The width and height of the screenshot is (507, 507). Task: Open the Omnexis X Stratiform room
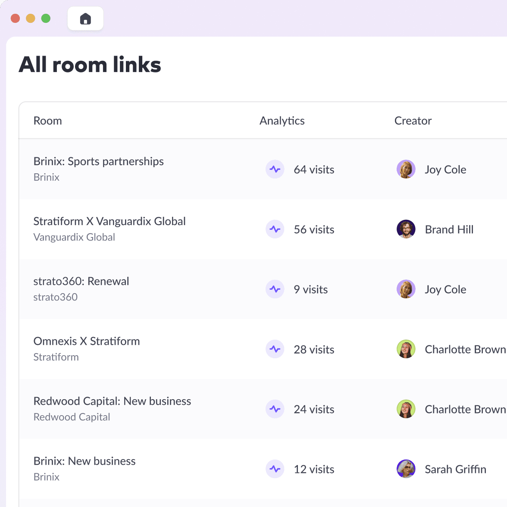(87, 341)
